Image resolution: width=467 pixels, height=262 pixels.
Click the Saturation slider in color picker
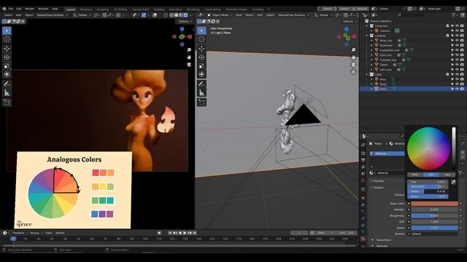[428, 186]
